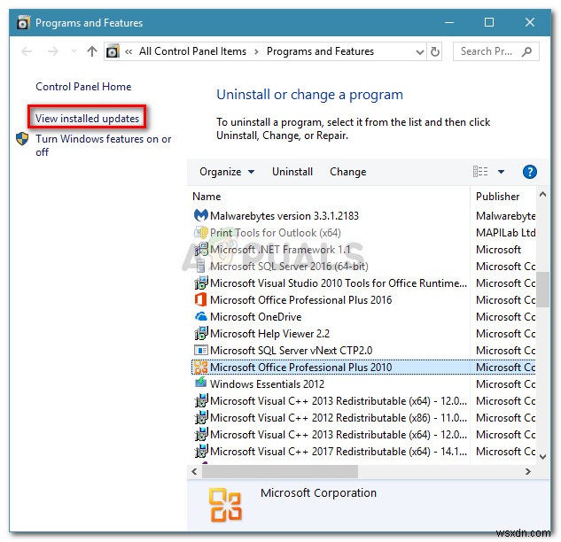Click the Visual C++ 2012 Redistributable (x86) icon
561x542 pixels.
200,418
